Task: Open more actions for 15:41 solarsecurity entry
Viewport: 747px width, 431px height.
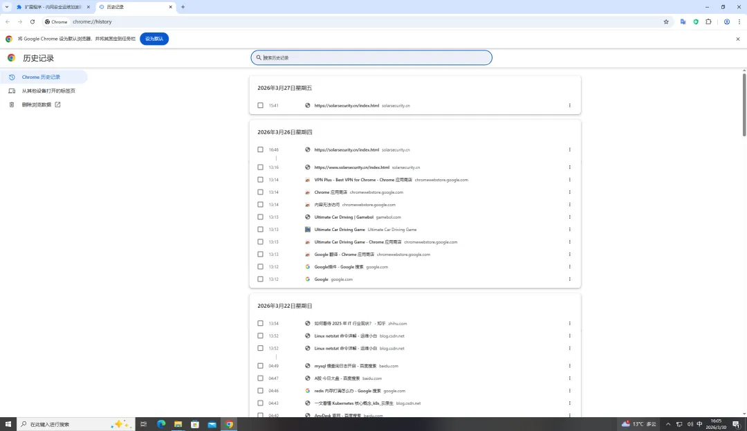Action: coord(569,105)
